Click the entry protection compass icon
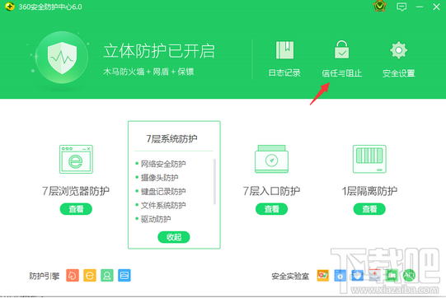Image resolution: width=446 pixels, height=298 pixels. tap(271, 159)
